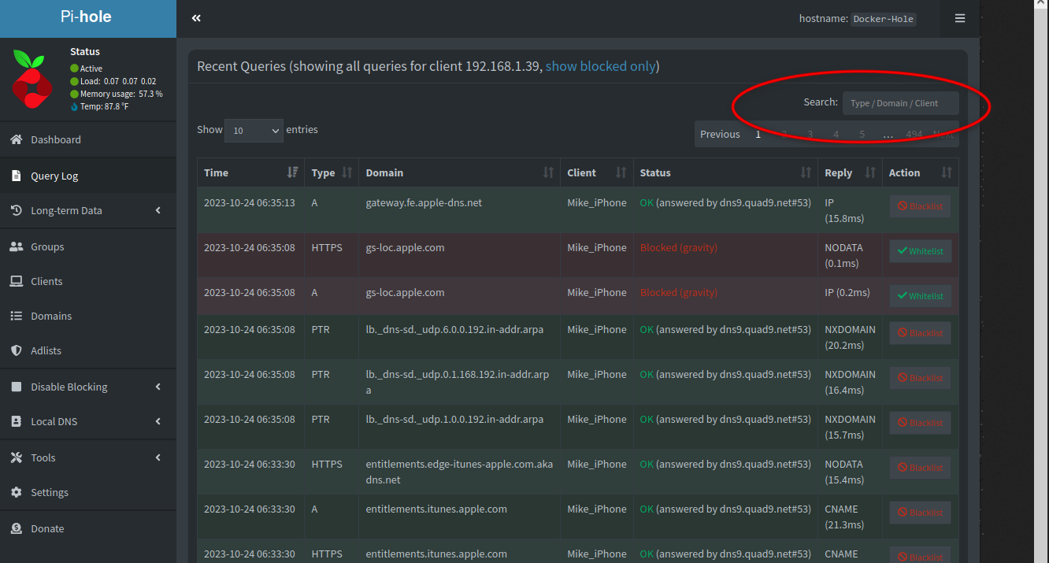Viewport: 1049px width, 563px height.
Task: Open the entries-per-page dropdown
Action: click(254, 131)
